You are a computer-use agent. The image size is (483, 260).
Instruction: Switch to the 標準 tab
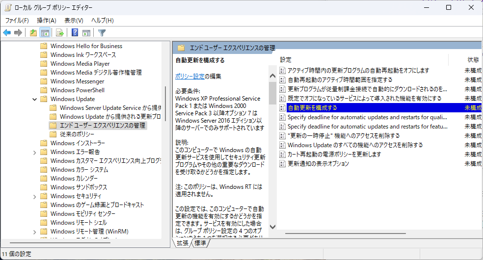coord(200,243)
